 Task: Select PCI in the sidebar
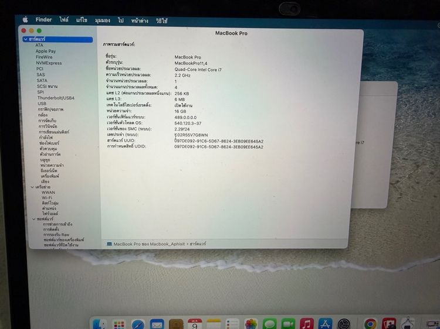(40, 68)
